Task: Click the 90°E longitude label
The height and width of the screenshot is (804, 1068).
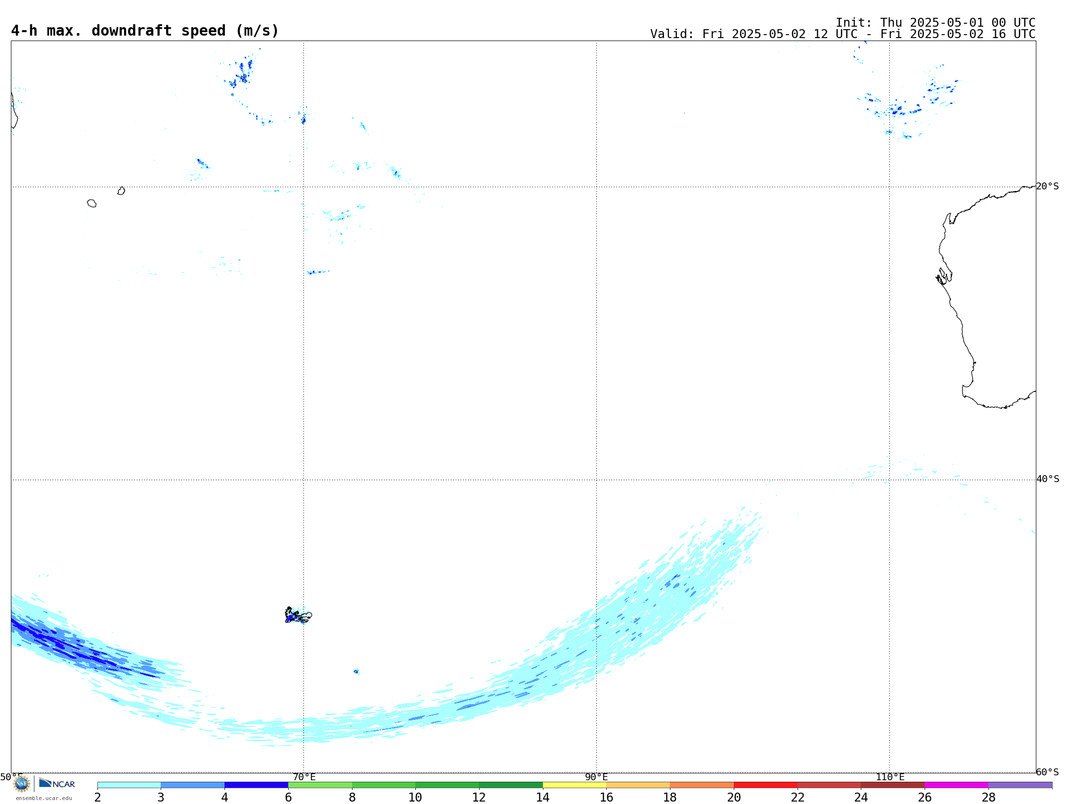Action: pos(596,777)
